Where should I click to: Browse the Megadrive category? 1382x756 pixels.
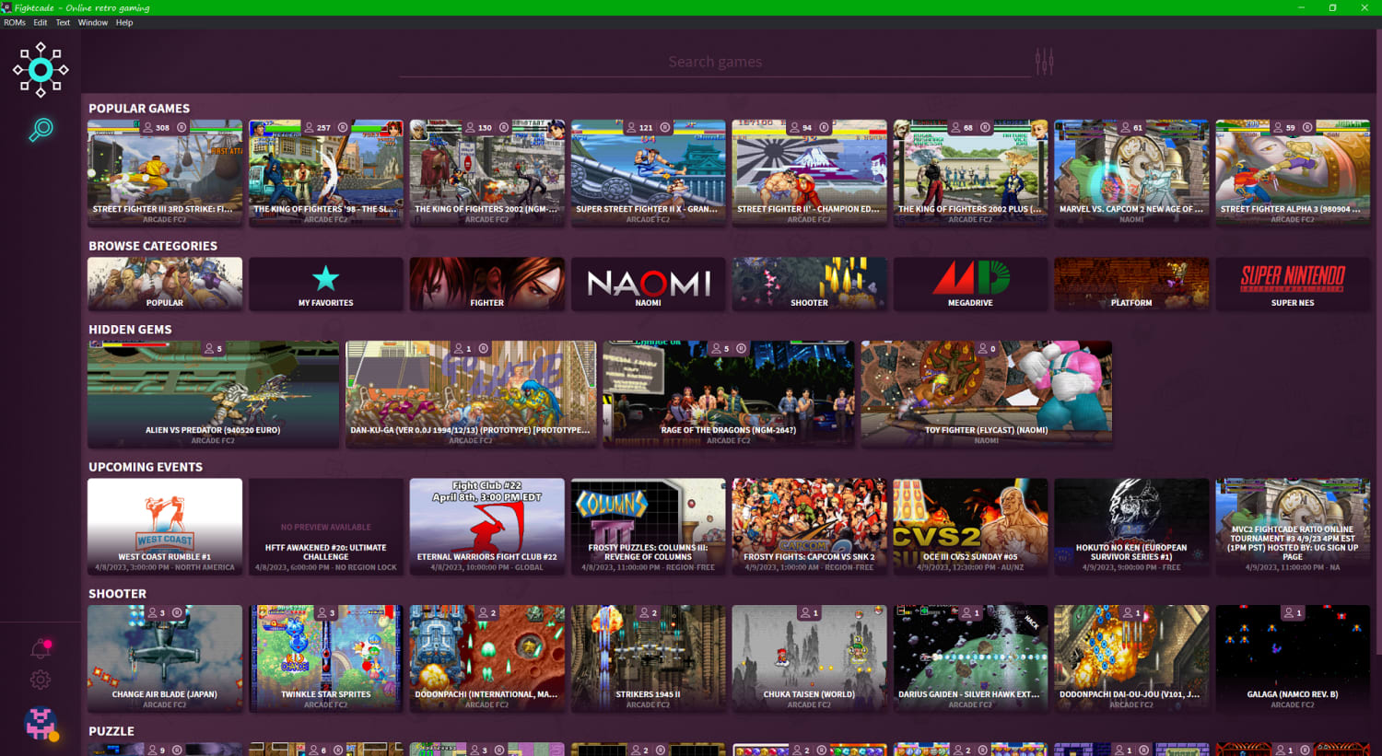point(971,284)
